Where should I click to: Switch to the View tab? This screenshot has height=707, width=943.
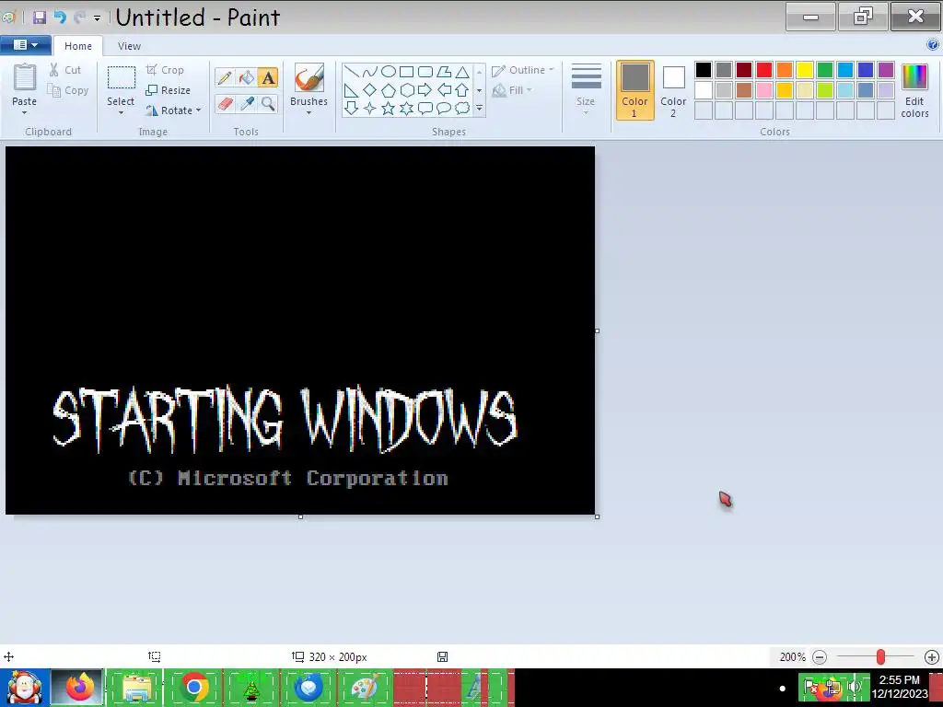129,46
